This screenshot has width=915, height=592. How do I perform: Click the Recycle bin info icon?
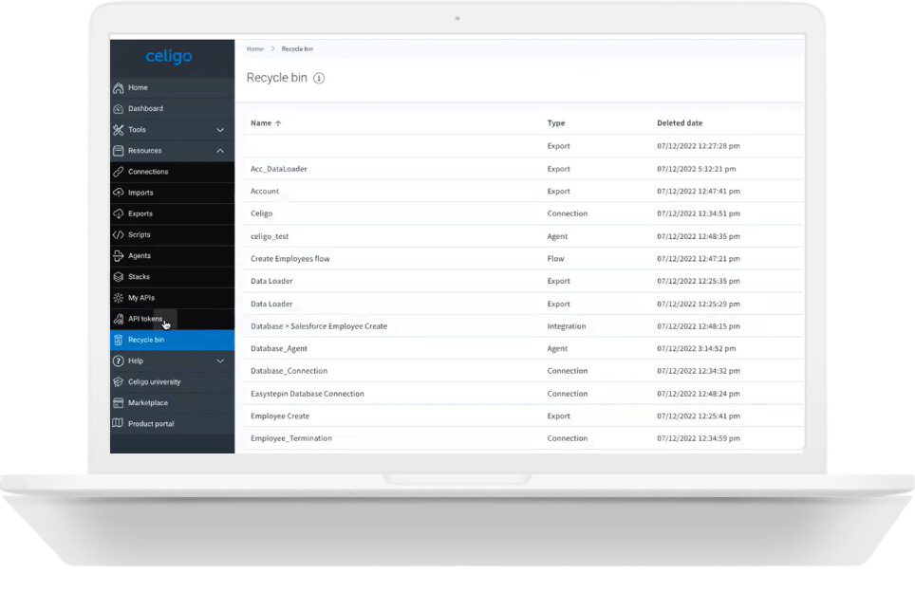tap(319, 79)
